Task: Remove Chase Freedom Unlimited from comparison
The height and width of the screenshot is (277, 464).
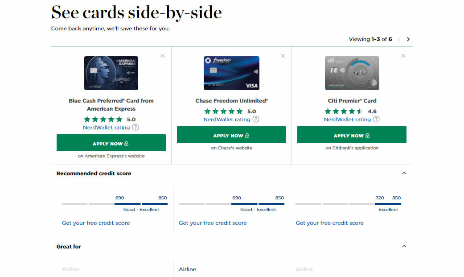Action: tap(283, 56)
